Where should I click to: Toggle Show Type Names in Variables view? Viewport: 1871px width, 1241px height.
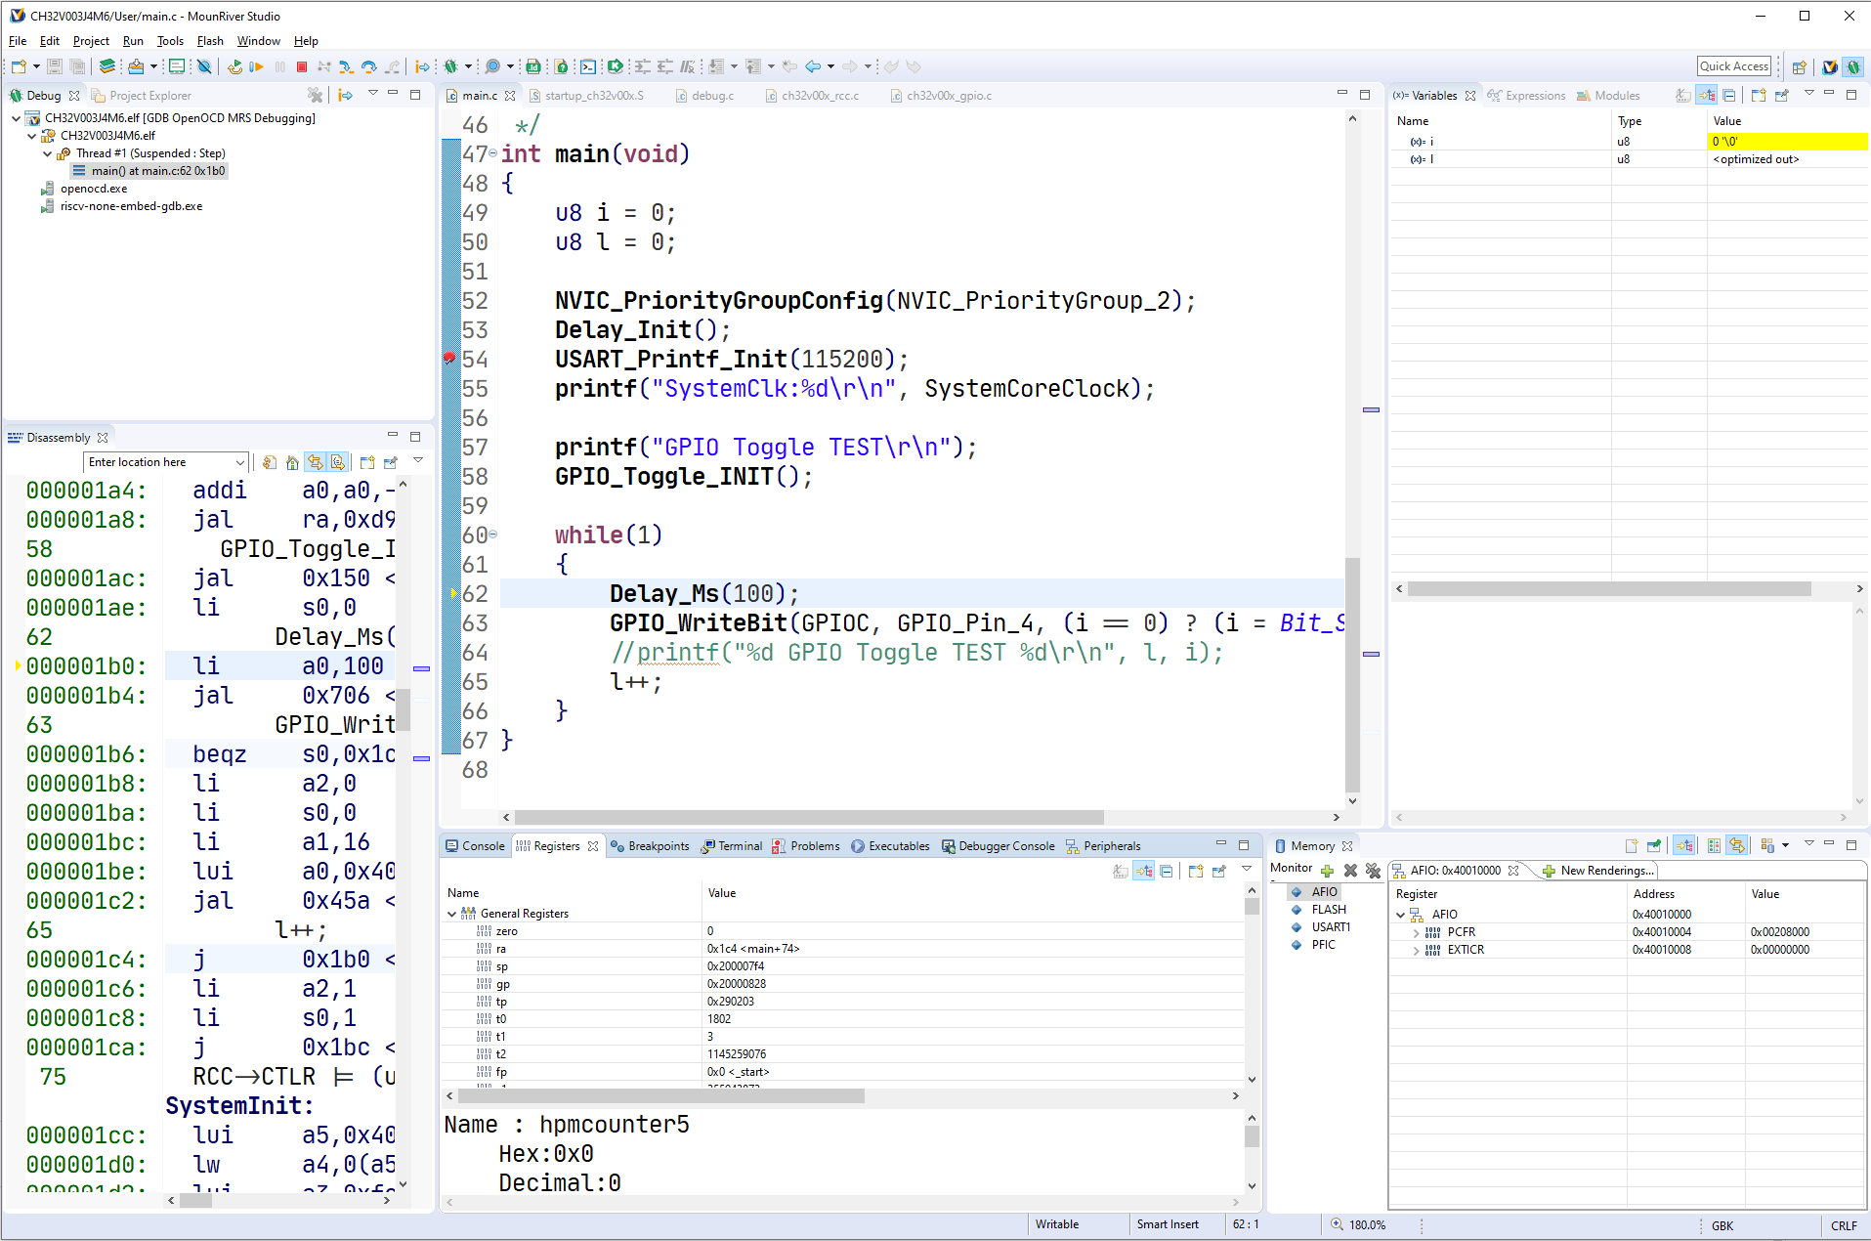pyautogui.click(x=1682, y=96)
